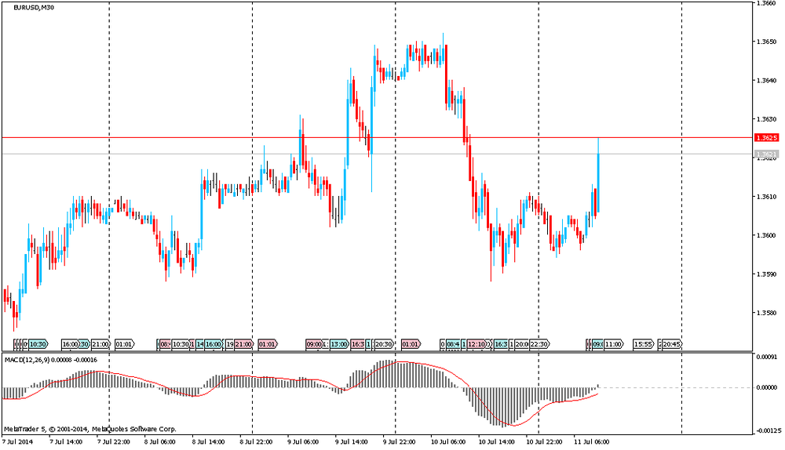Click the 1.3650 level on the price scale
The image size is (785, 450).
pyautogui.click(x=765, y=41)
